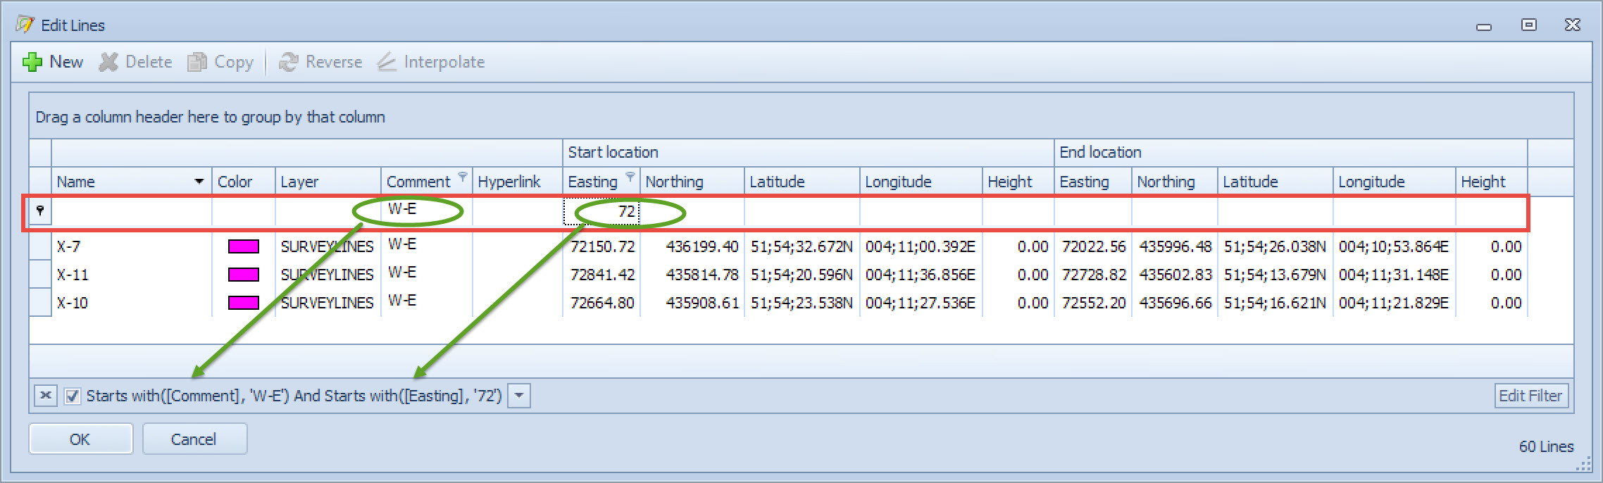This screenshot has height=483, width=1603.
Task: Click the Interpolate toolbar icon
Action: pyautogui.click(x=387, y=62)
